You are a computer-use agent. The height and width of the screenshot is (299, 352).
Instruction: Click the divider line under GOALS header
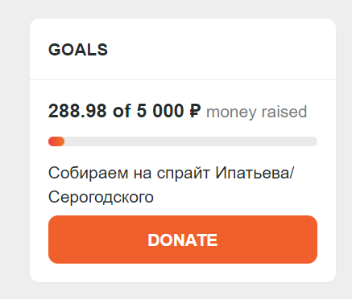183,79
